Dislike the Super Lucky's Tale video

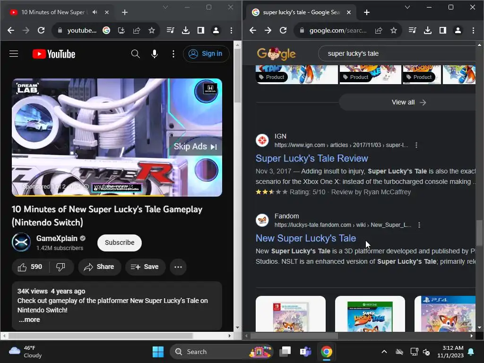point(61,267)
